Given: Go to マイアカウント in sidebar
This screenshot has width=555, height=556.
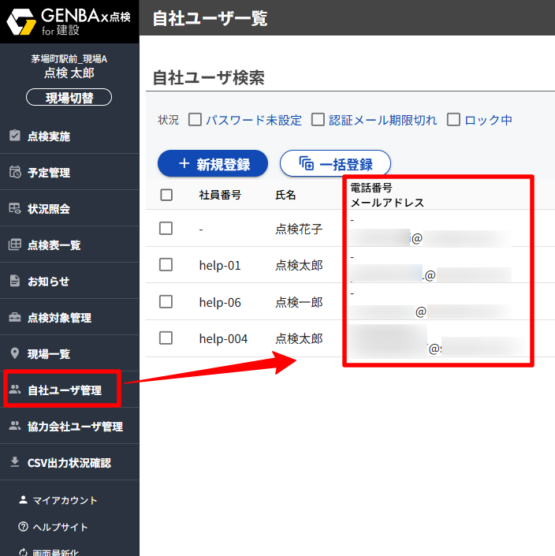Looking at the screenshot, I should coord(65,500).
